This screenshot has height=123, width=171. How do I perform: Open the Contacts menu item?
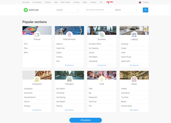pos(76,2)
